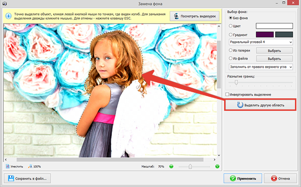301x187 pixels.
Task: Expand Заполнить от правого верхнего угла dropdown
Action: click(261, 67)
